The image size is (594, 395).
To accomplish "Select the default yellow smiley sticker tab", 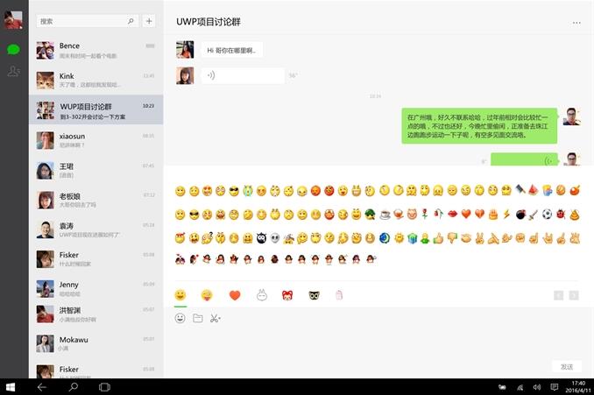I will pyautogui.click(x=180, y=295).
